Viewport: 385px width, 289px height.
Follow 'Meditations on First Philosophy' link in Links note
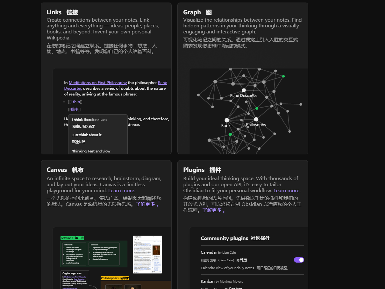98,83
